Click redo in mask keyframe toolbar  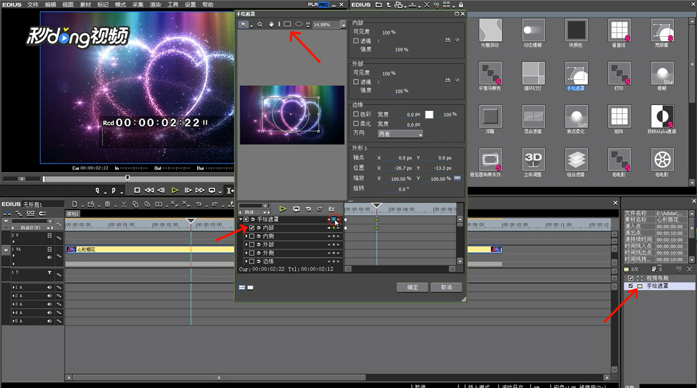tap(320, 209)
